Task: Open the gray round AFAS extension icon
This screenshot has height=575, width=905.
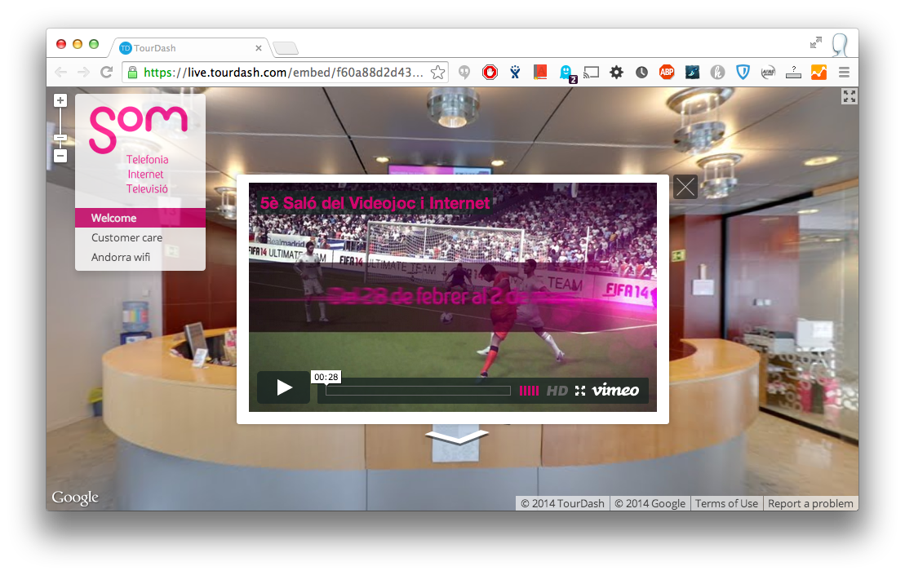Action: (x=768, y=72)
